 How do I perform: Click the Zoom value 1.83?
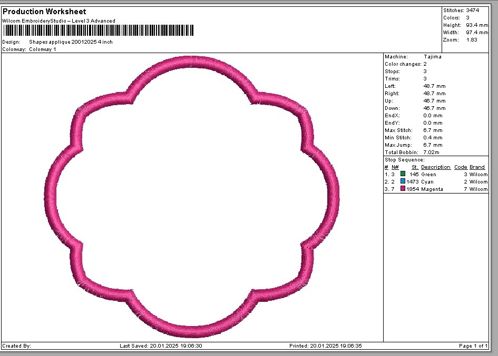(472, 40)
